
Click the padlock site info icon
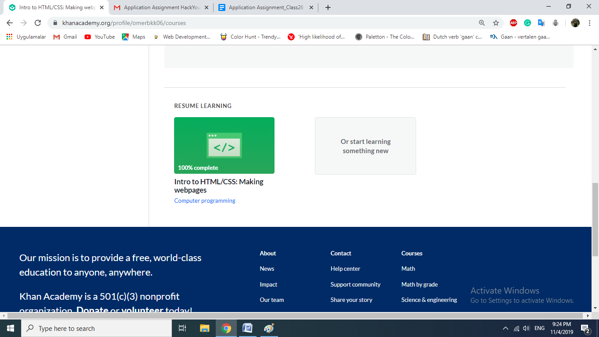tap(55, 23)
